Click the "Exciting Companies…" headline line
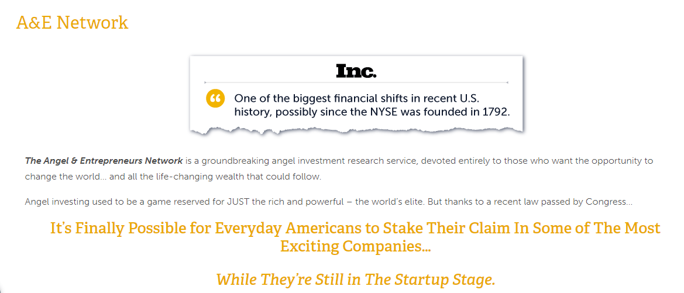The image size is (684, 293). [x=355, y=246]
